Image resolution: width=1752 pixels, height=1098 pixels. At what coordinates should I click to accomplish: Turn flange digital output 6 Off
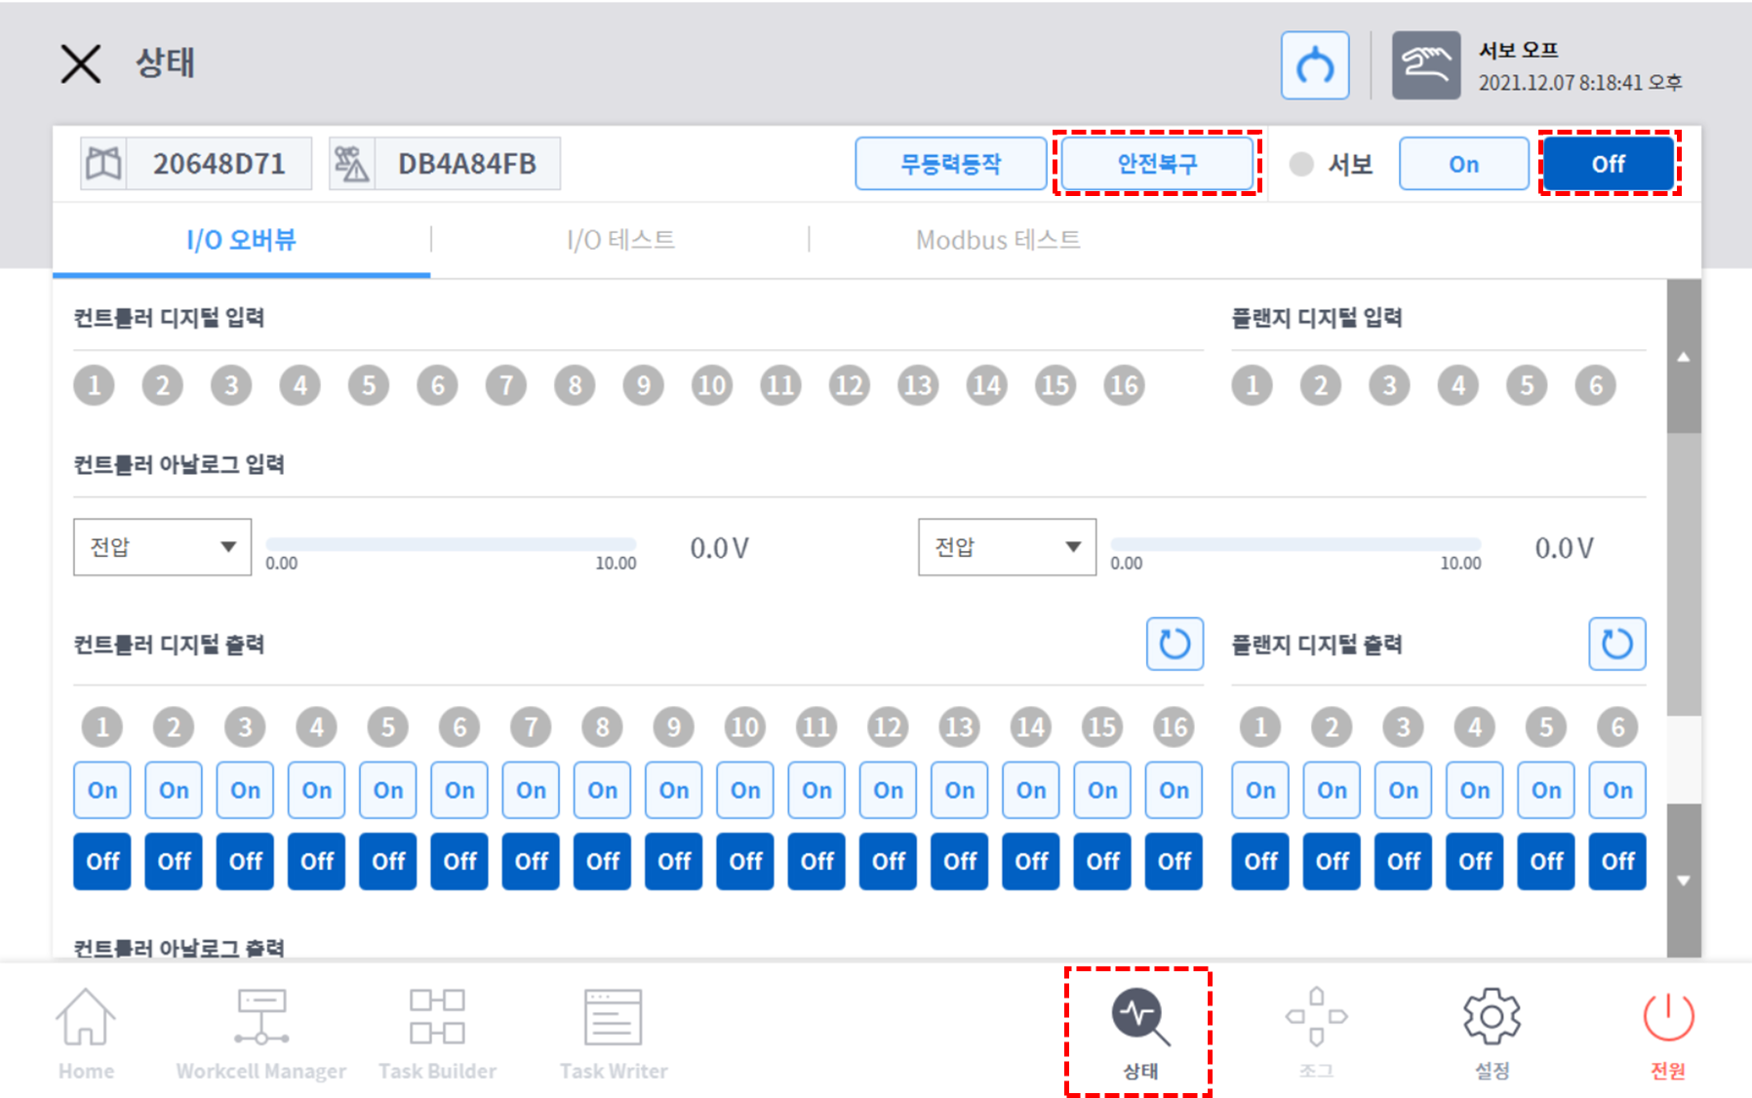[x=1617, y=861]
